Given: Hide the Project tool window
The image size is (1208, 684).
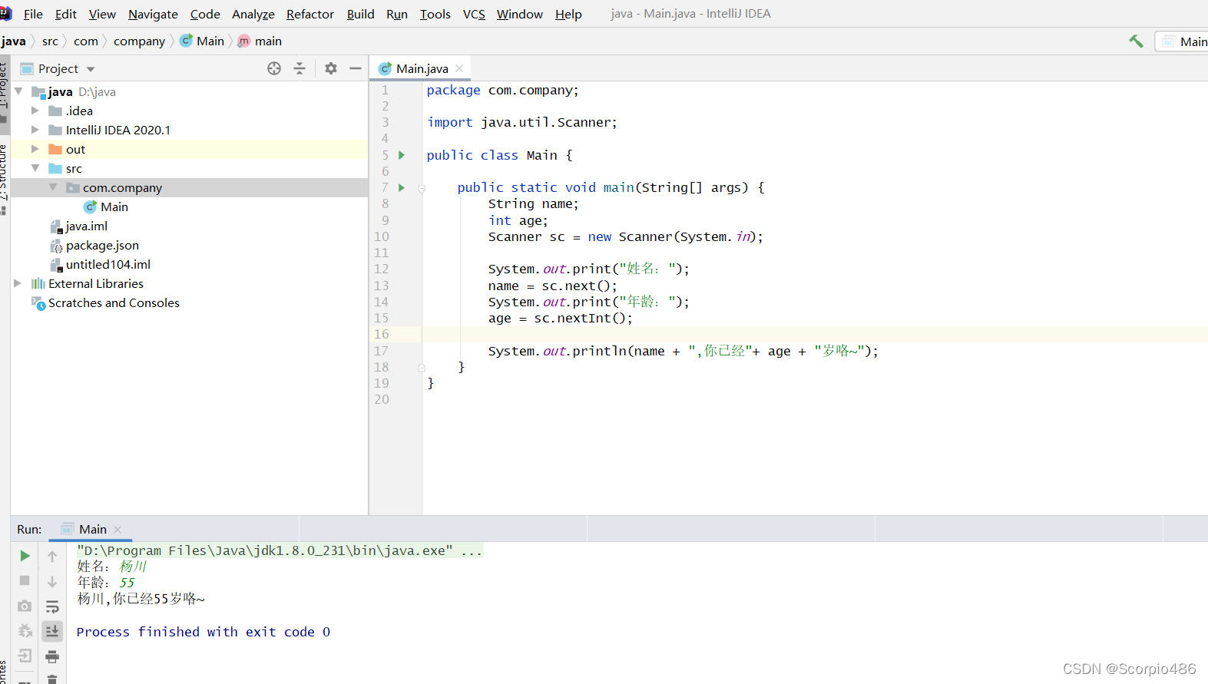Looking at the screenshot, I should 356,68.
